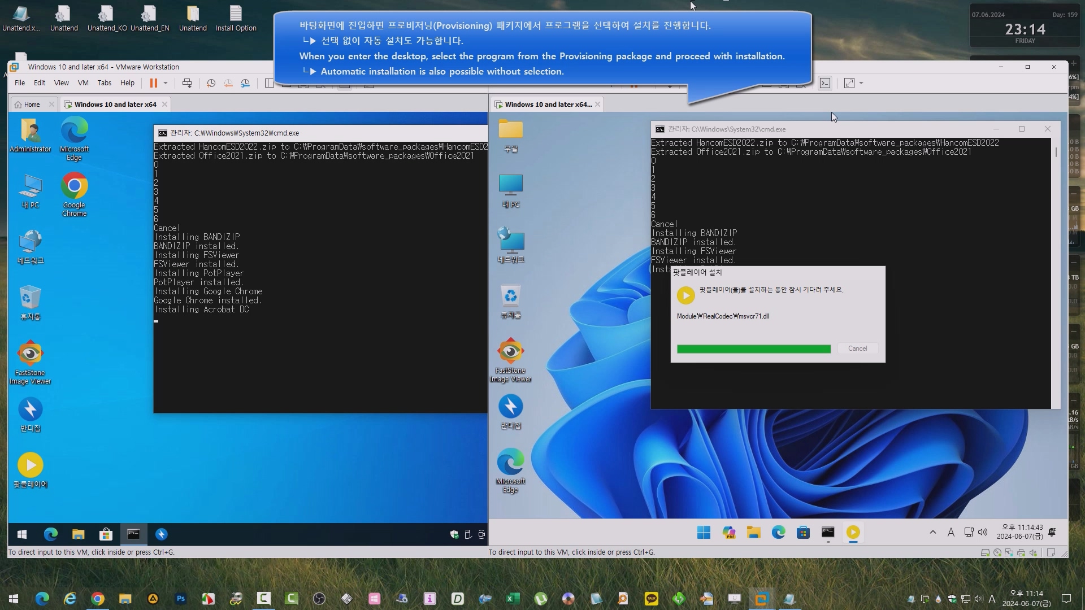Open the Edit menu in VMware

40,83
